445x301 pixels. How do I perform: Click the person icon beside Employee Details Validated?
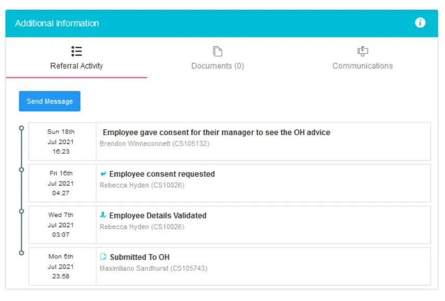tap(103, 215)
